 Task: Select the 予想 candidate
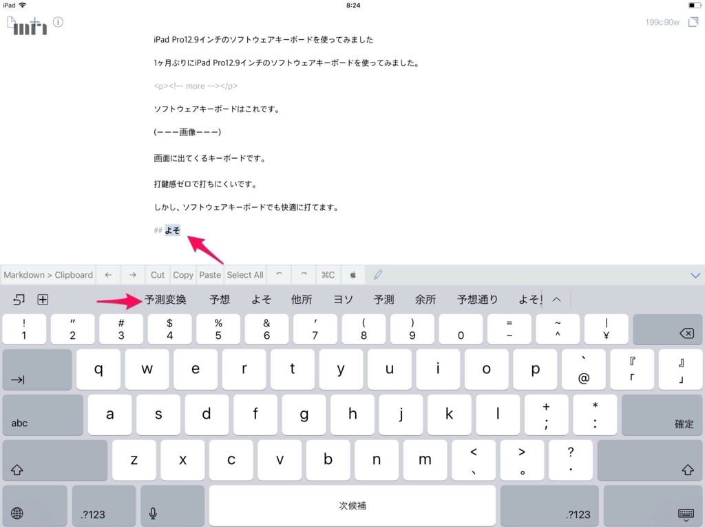220,300
